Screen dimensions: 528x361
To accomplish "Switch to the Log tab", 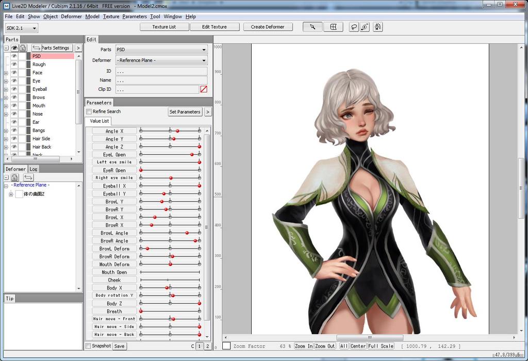I will pos(34,169).
